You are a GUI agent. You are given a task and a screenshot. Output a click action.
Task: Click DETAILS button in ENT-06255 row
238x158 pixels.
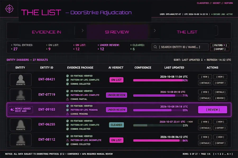pos(205,128)
